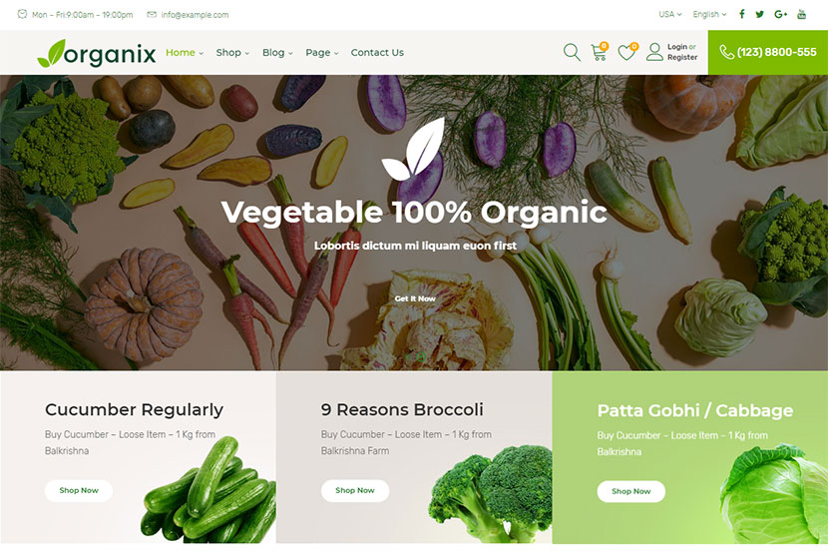Open the YouTube social icon
This screenshot has height=552, width=828.
tap(802, 14)
